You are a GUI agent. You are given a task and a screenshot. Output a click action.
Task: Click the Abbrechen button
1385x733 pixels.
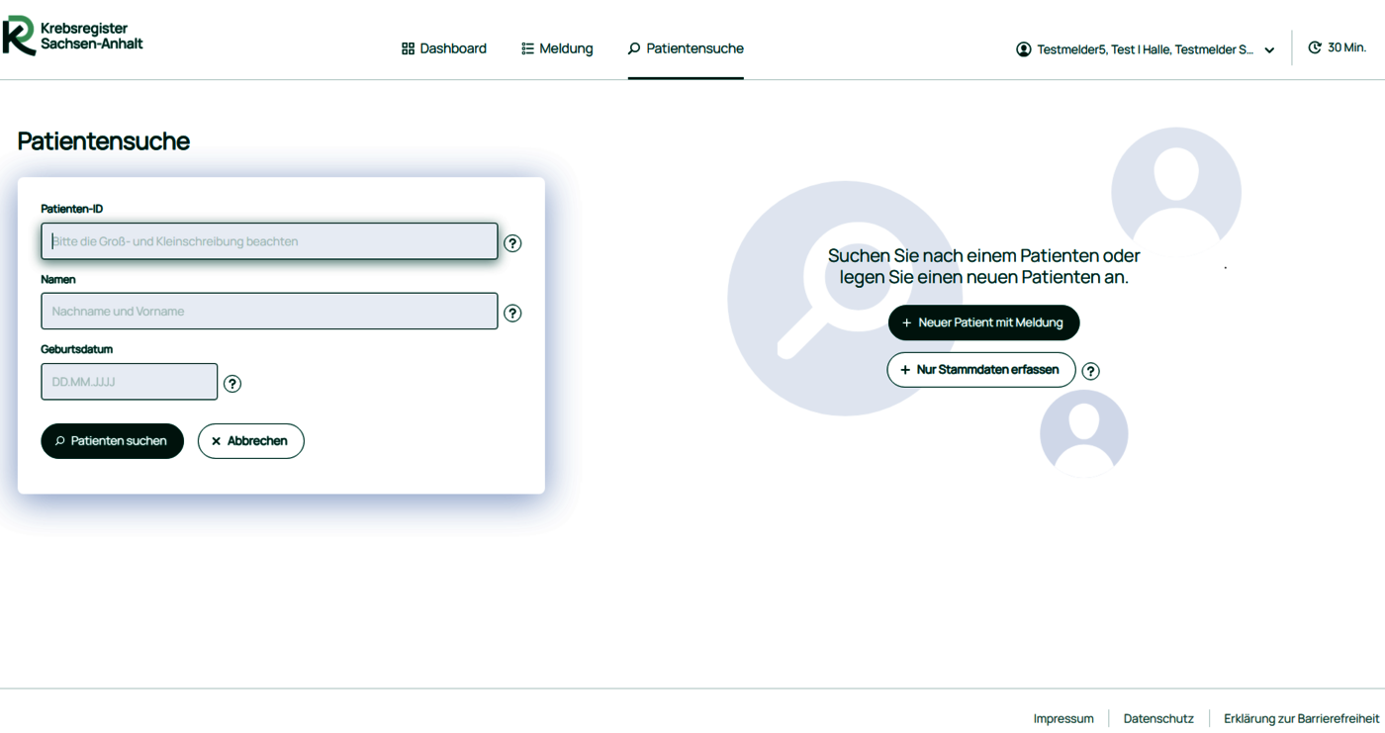pos(251,441)
